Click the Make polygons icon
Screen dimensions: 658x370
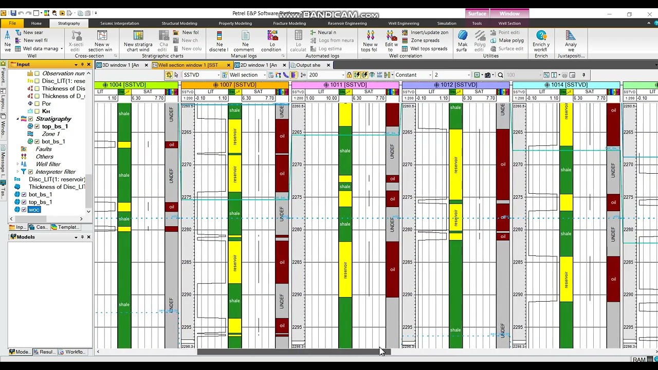493,41
